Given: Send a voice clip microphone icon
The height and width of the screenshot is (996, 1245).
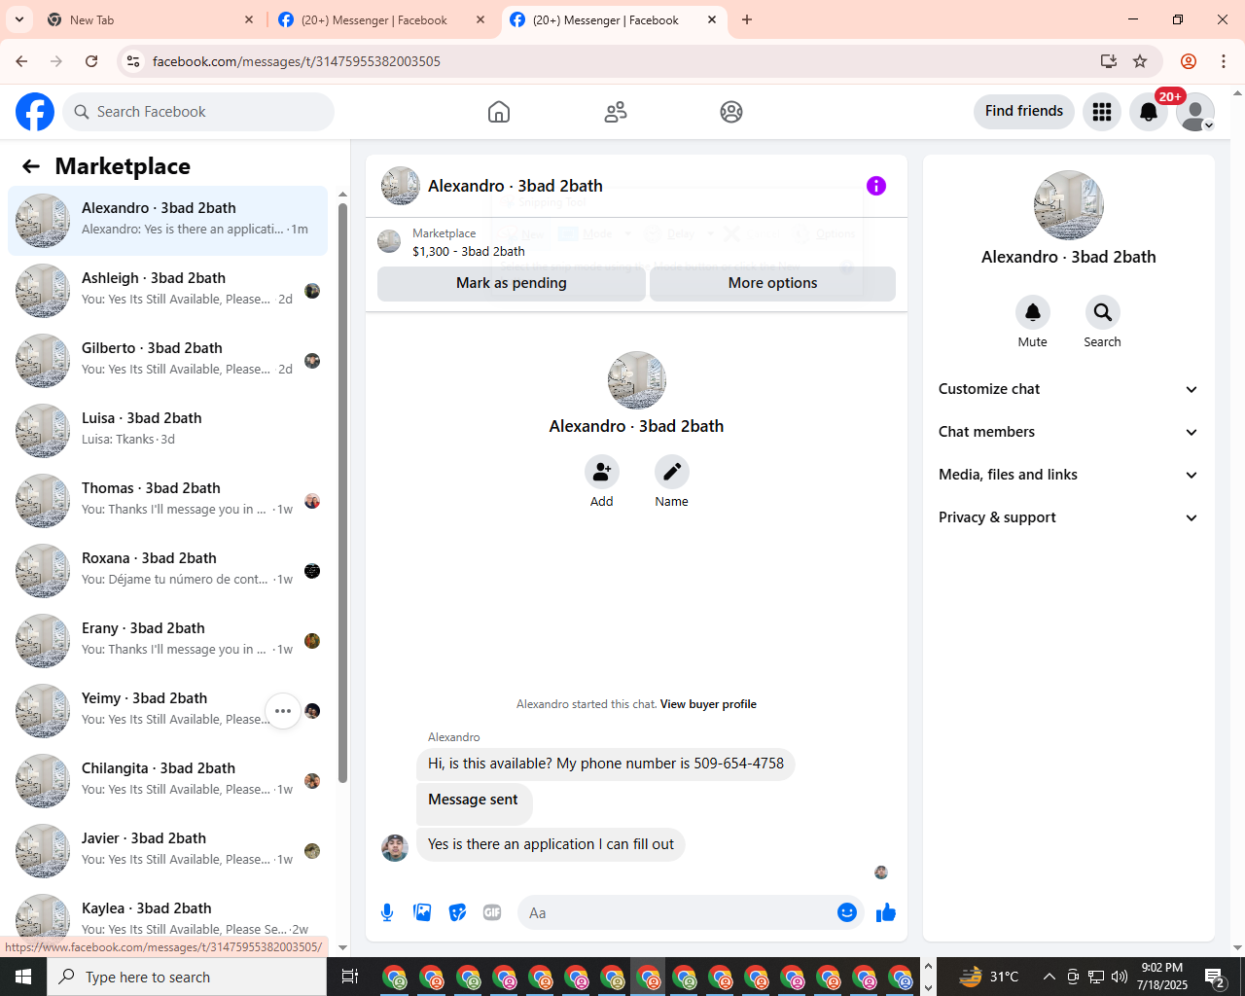Looking at the screenshot, I should [387, 912].
